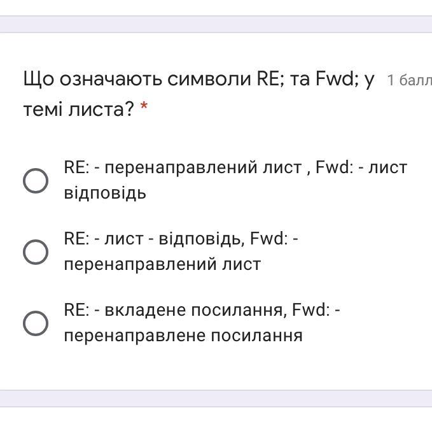The height and width of the screenshot is (431, 432).
Task: Select the radio button for "RE: - перенаправлений лист"
Action: (x=36, y=181)
